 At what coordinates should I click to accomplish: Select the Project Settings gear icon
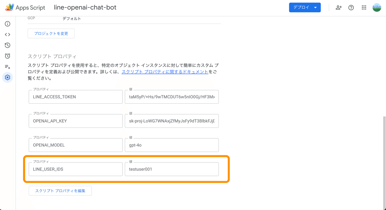click(7, 77)
